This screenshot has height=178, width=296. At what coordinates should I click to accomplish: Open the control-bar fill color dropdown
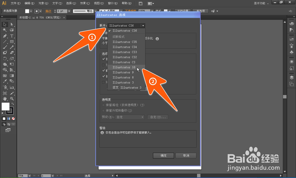(x=31, y=11)
